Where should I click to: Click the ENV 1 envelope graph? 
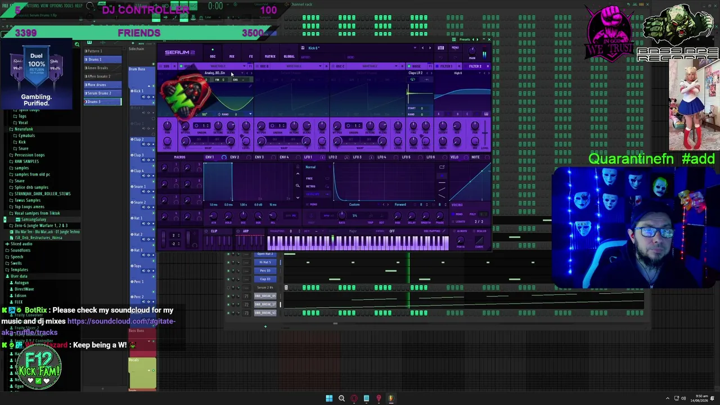click(x=249, y=182)
